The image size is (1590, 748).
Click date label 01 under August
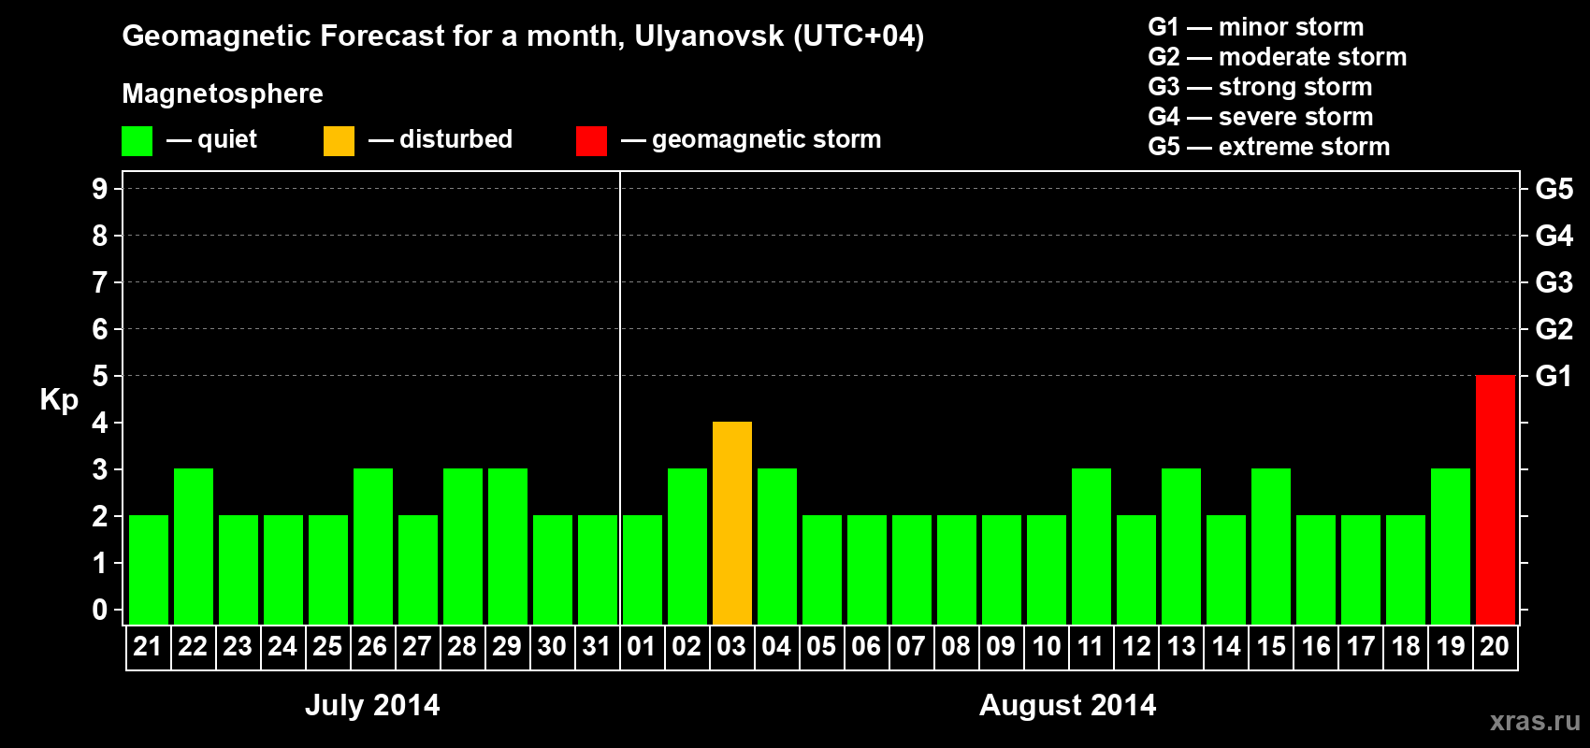click(x=642, y=646)
